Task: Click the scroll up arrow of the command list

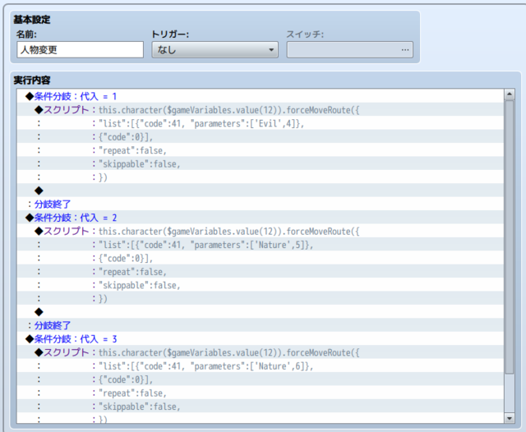Action: (510, 94)
